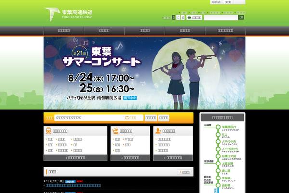Select 東葉勝田台 (とうようかつただい) station on the route map

pyautogui.click(x=230, y=128)
